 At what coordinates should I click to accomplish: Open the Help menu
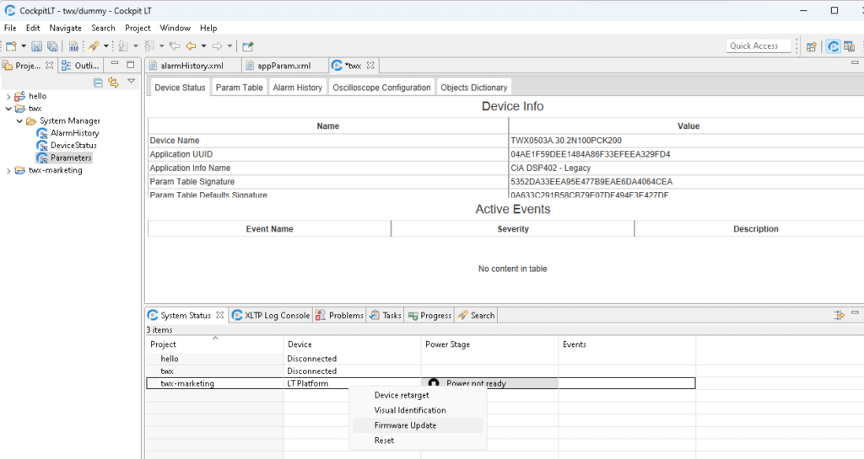[x=208, y=28]
